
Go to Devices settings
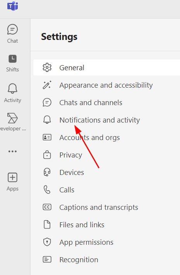tap(72, 172)
